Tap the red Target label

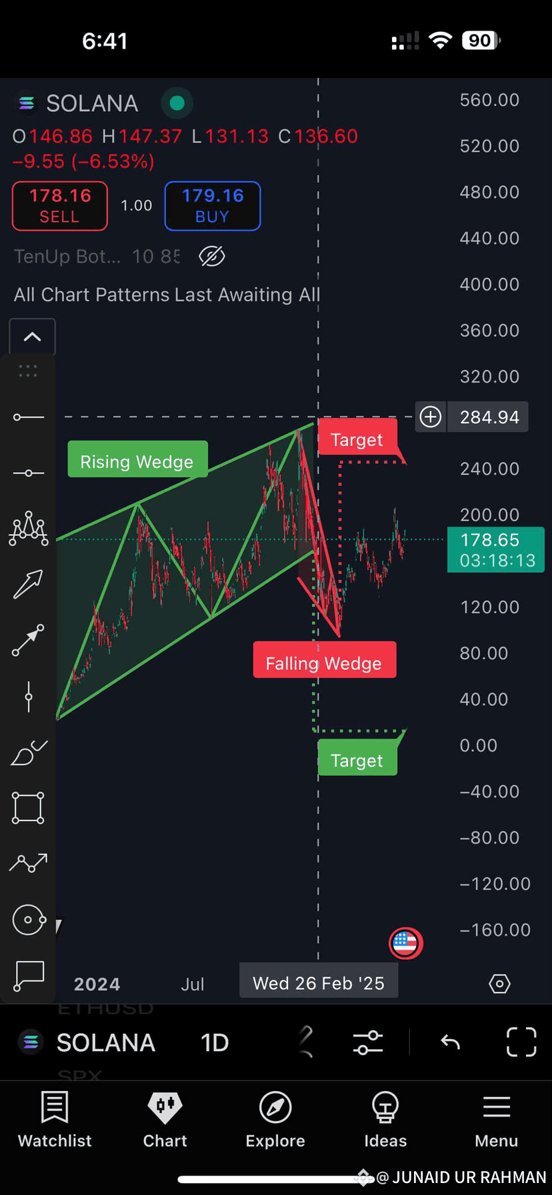(x=357, y=439)
